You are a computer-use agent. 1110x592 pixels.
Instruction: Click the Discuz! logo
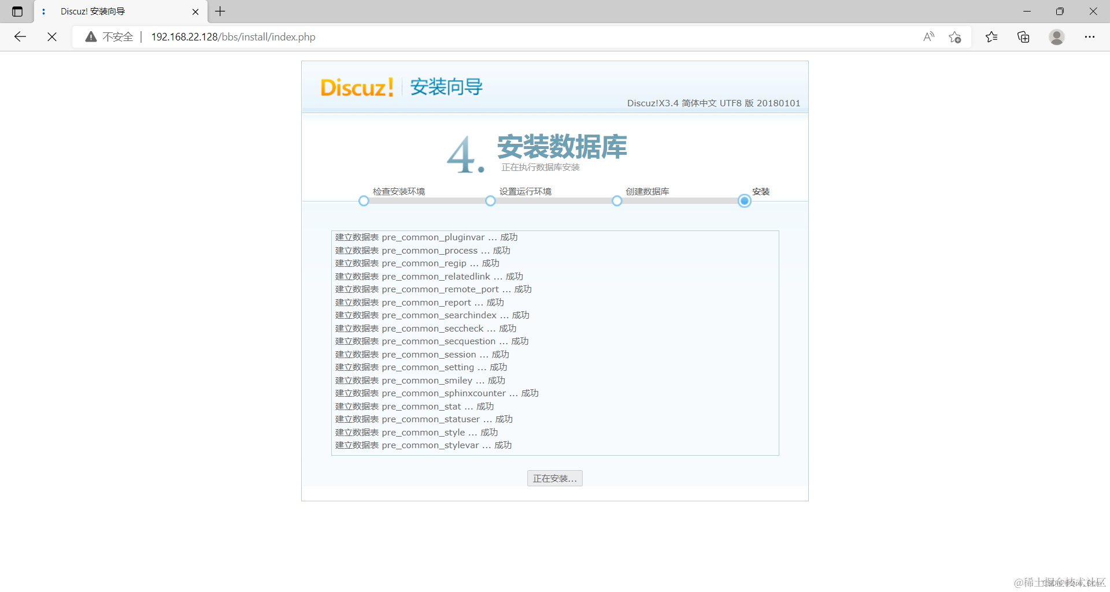357,87
